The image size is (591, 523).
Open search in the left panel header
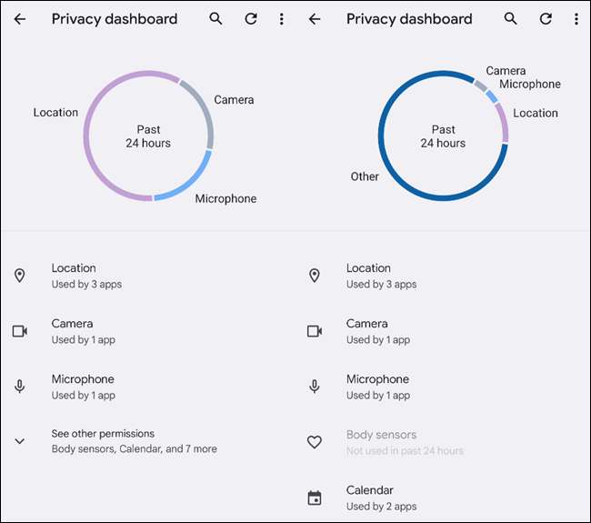pos(215,19)
